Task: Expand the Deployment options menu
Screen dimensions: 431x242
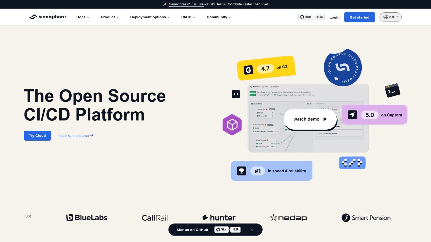Action: [150, 17]
